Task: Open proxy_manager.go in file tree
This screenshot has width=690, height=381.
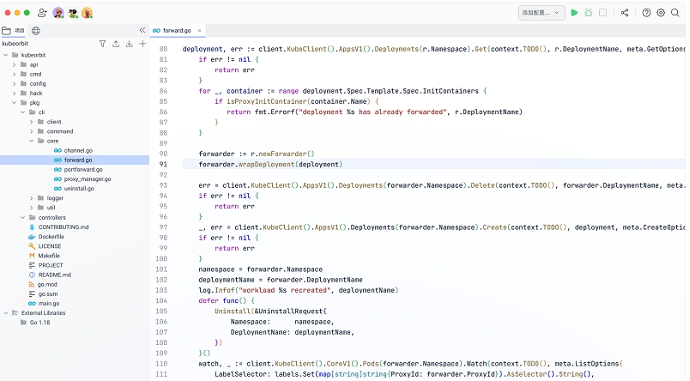Action: (x=87, y=179)
